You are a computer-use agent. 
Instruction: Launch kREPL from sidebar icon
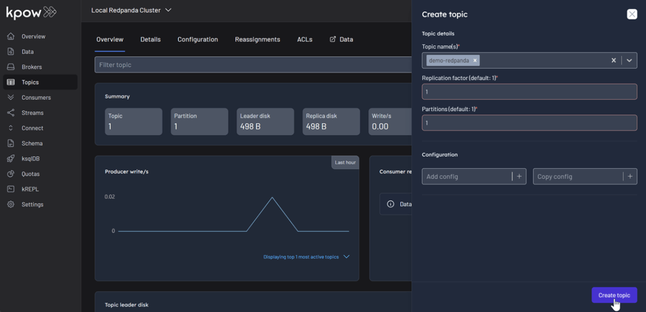click(x=11, y=189)
